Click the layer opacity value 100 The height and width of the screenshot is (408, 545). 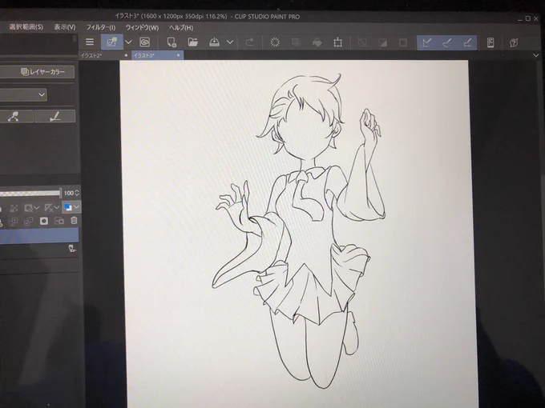(x=69, y=193)
